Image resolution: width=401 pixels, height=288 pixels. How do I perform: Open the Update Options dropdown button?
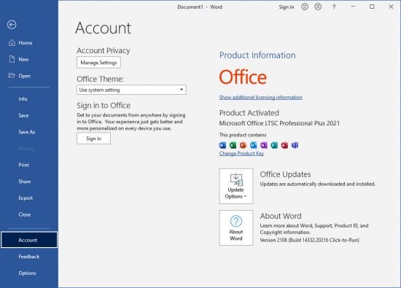236,186
